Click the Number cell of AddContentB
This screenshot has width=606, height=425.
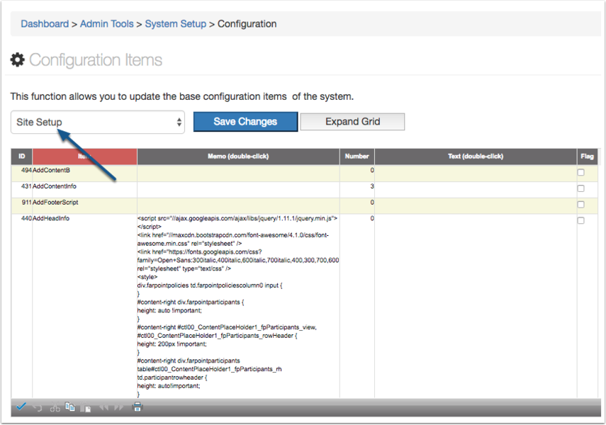coord(357,173)
